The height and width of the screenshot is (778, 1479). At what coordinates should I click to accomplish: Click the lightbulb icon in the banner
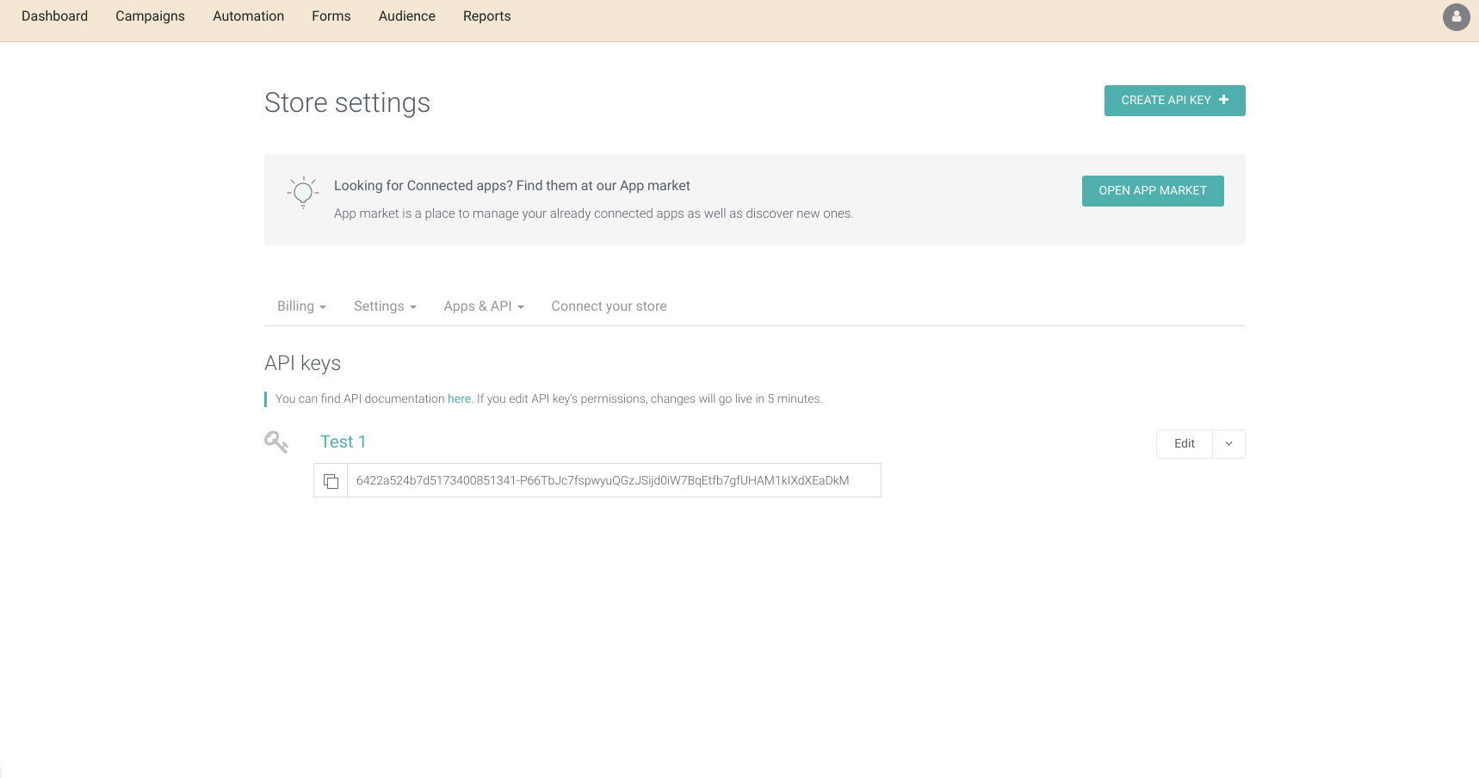click(x=302, y=192)
